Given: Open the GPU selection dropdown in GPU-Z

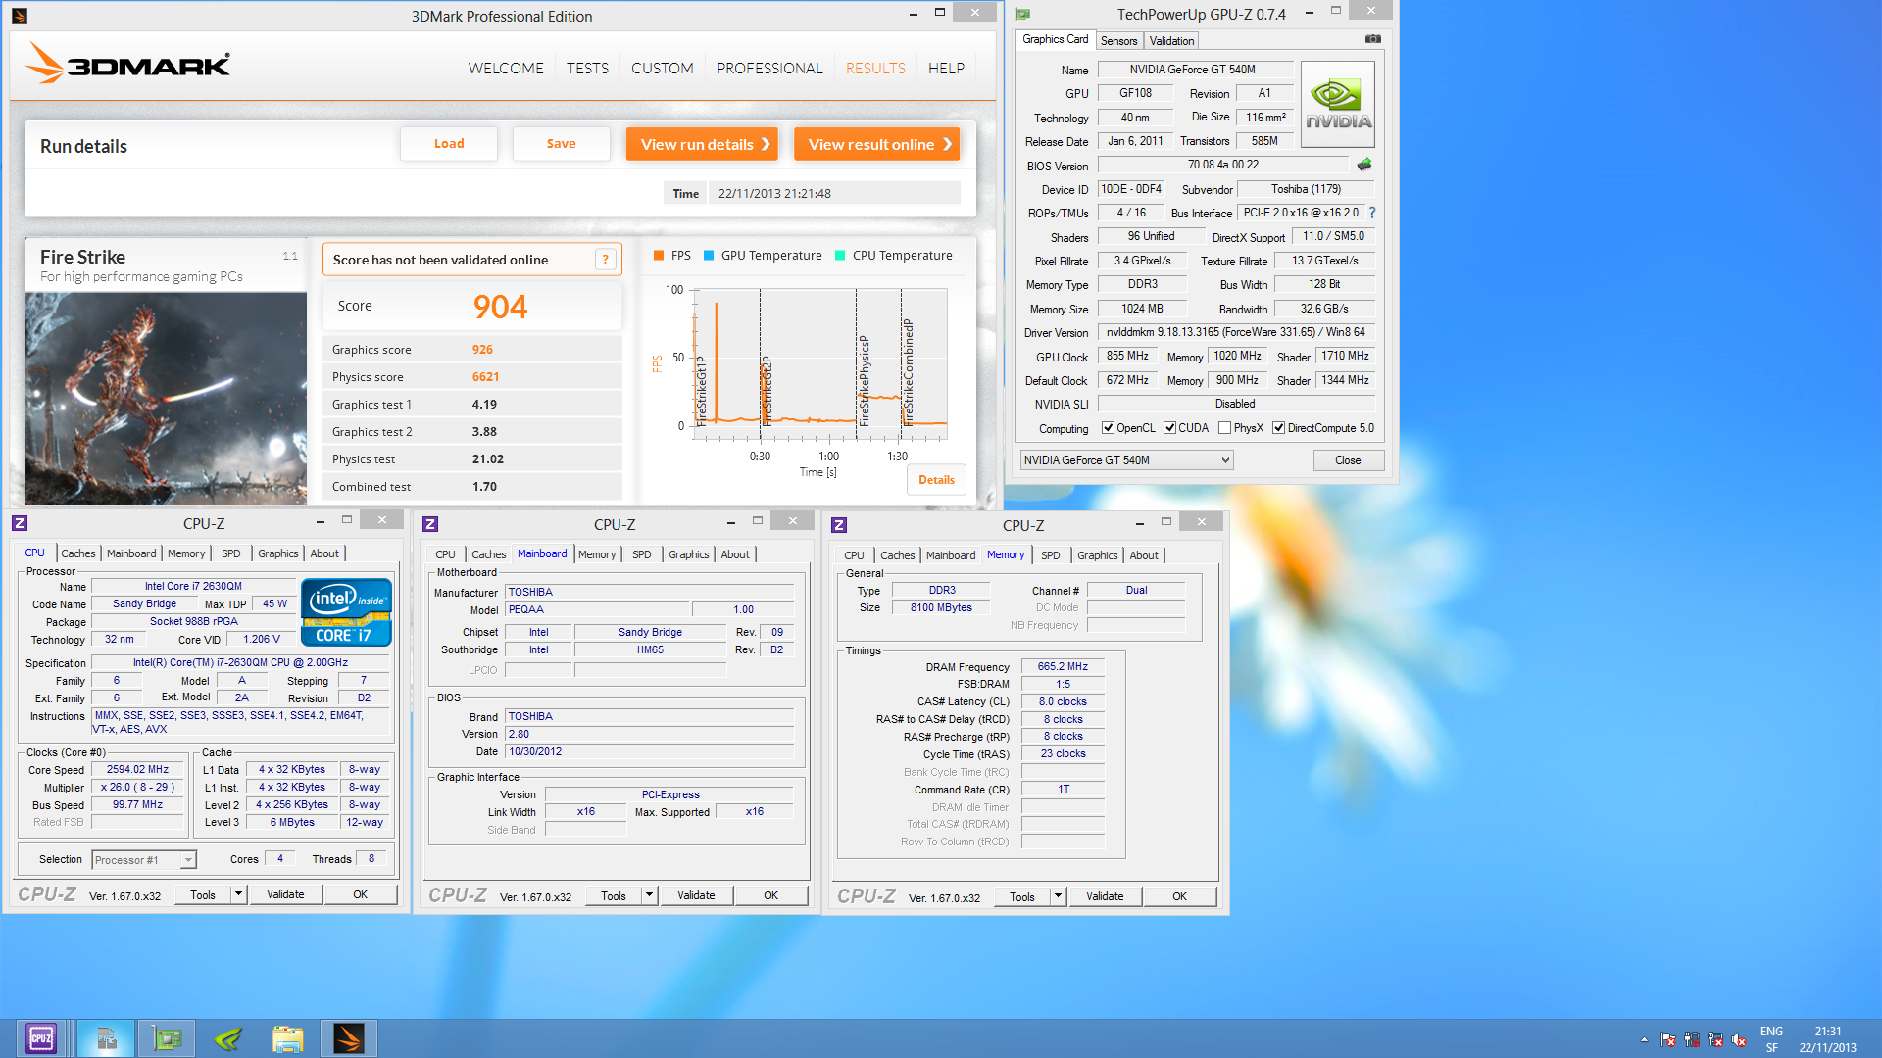Looking at the screenshot, I should [x=1126, y=460].
